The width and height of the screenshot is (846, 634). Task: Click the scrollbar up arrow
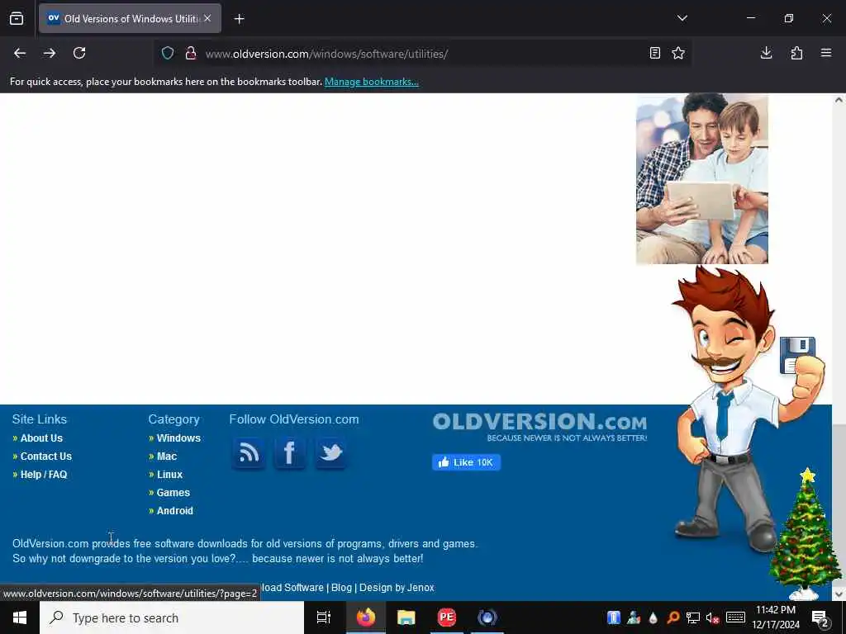coord(839,100)
